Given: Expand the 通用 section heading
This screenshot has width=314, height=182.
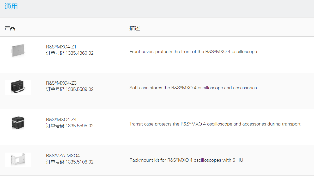Looking at the screenshot, I should click(11, 7).
